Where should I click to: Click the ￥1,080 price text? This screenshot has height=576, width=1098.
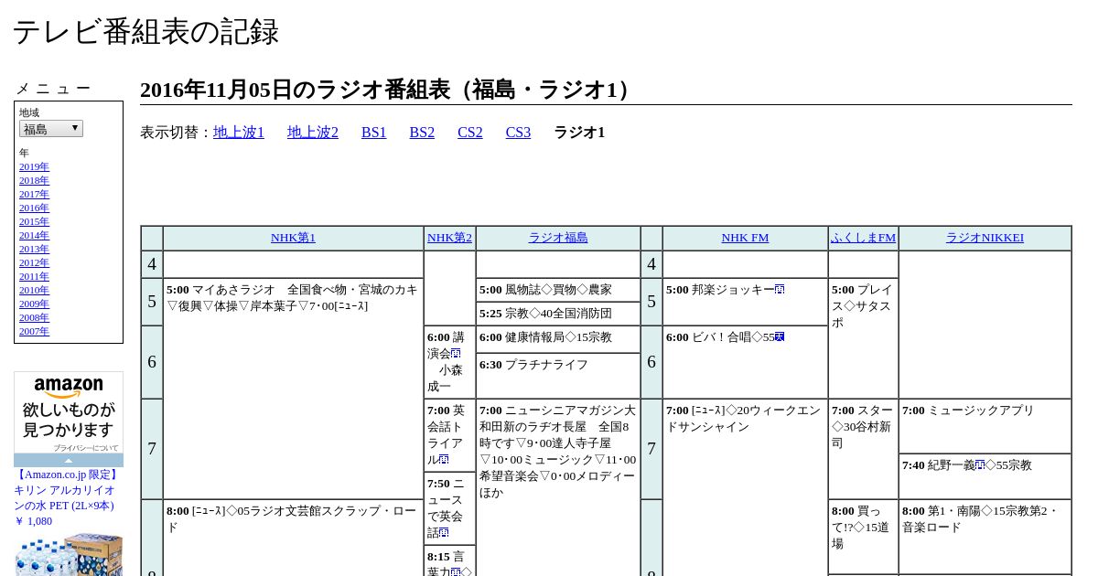click(x=33, y=521)
